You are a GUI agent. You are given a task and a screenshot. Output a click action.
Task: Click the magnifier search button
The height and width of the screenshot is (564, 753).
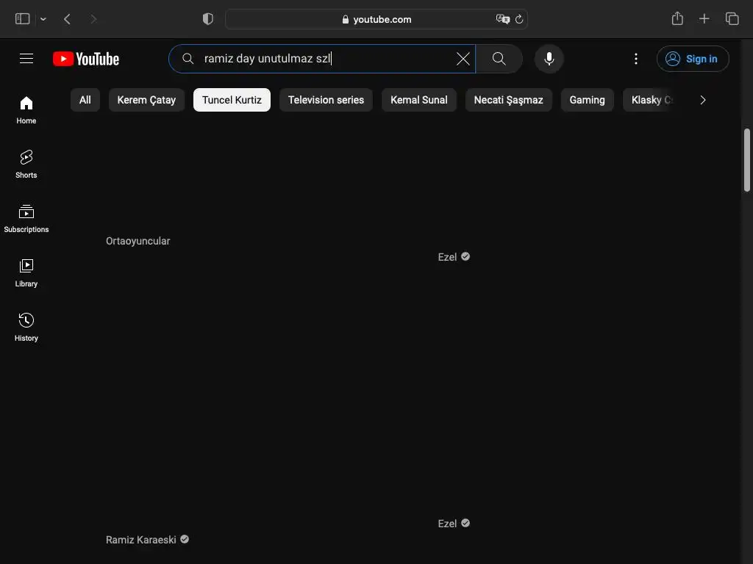point(499,59)
